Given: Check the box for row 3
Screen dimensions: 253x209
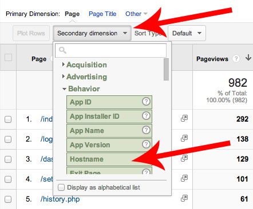Looking at the screenshot, I should tap(8, 159).
